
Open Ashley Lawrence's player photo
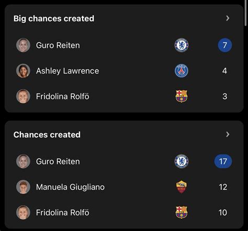click(x=23, y=71)
